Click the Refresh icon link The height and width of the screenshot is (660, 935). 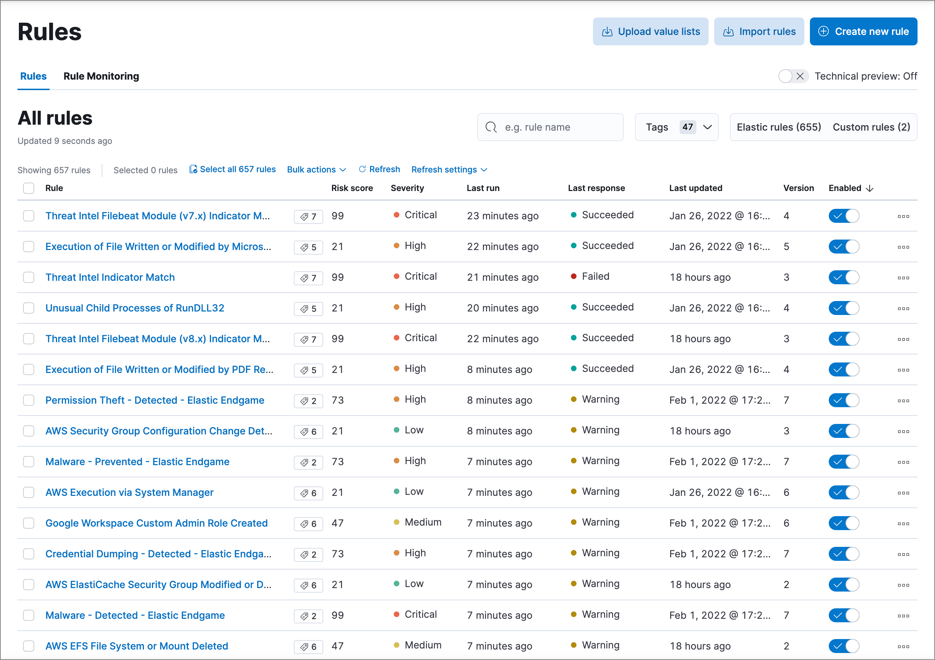tap(379, 169)
